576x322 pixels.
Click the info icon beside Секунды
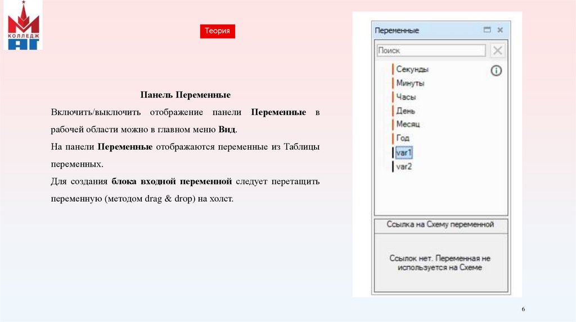[496, 70]
